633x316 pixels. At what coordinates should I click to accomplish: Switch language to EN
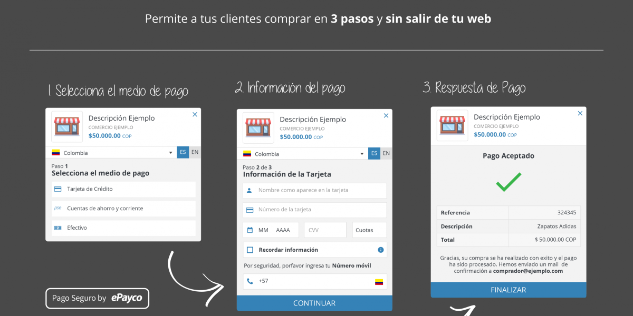click(x=195, y=152)
